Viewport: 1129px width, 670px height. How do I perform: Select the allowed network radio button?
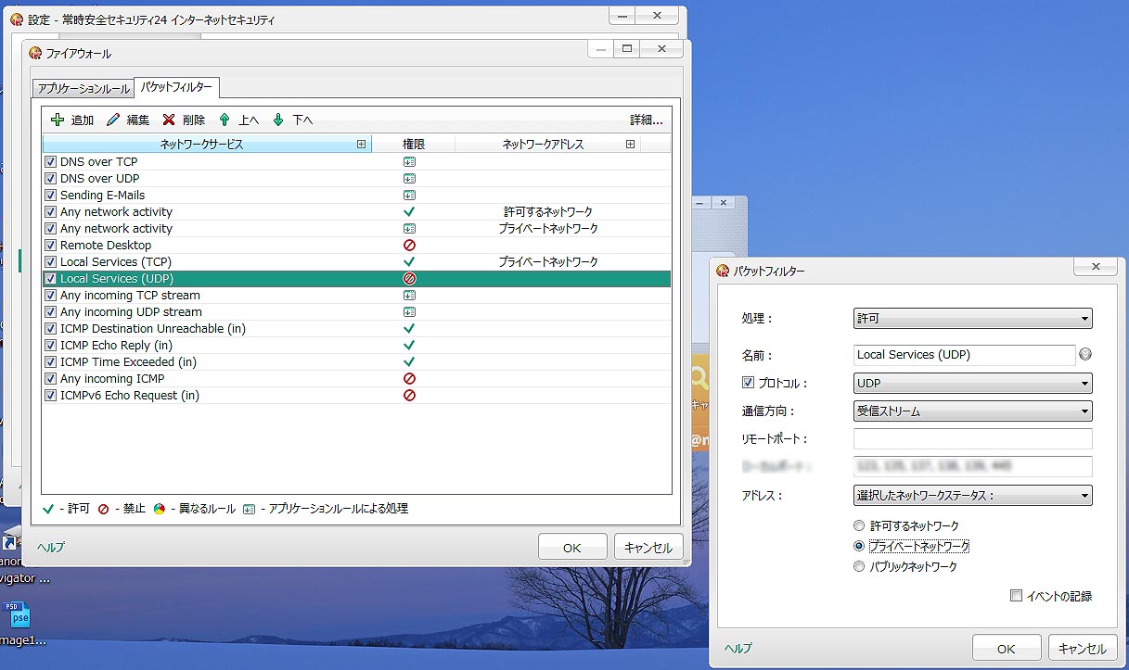point(859,525)
